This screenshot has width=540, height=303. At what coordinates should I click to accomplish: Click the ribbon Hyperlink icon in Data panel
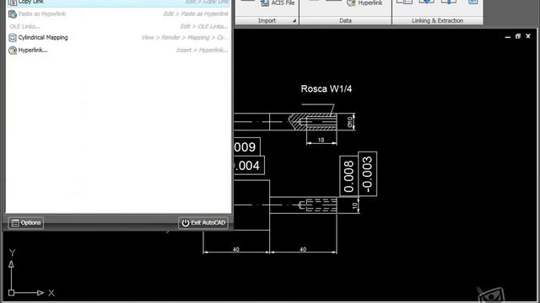point(351,3)
